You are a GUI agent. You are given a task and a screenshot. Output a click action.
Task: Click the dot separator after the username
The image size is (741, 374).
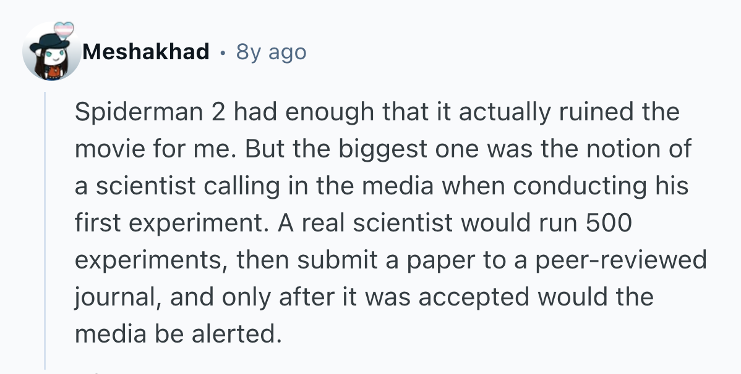[222, 52]
